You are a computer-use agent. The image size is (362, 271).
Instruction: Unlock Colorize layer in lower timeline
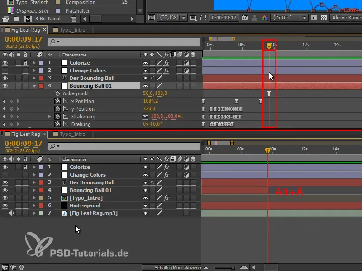coord(25,167)
